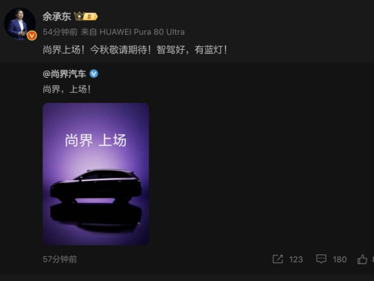
Task: Open the comments speech bubble icon
Action: click(321, 259)
